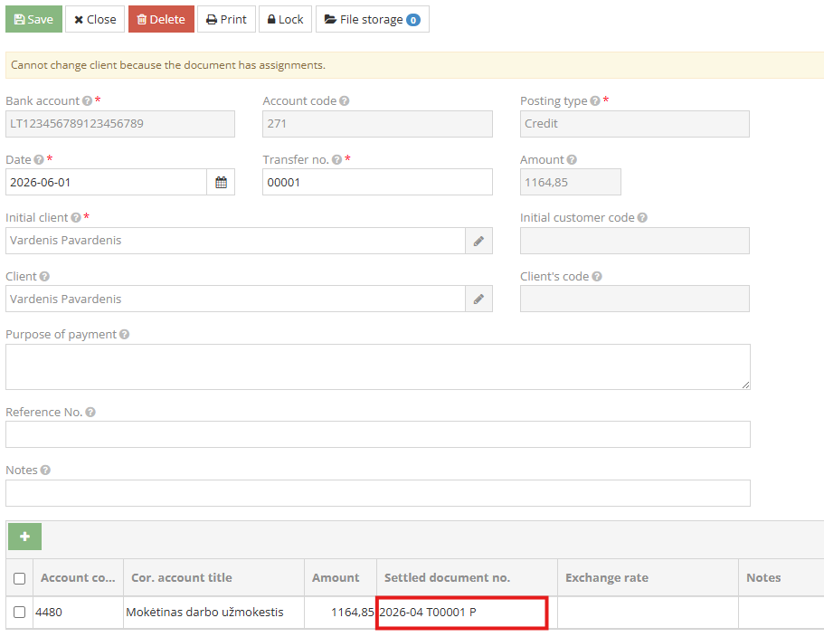Screen dimensions: 824x637
Task: Click File storage count badge
Action: coord(413,20)
